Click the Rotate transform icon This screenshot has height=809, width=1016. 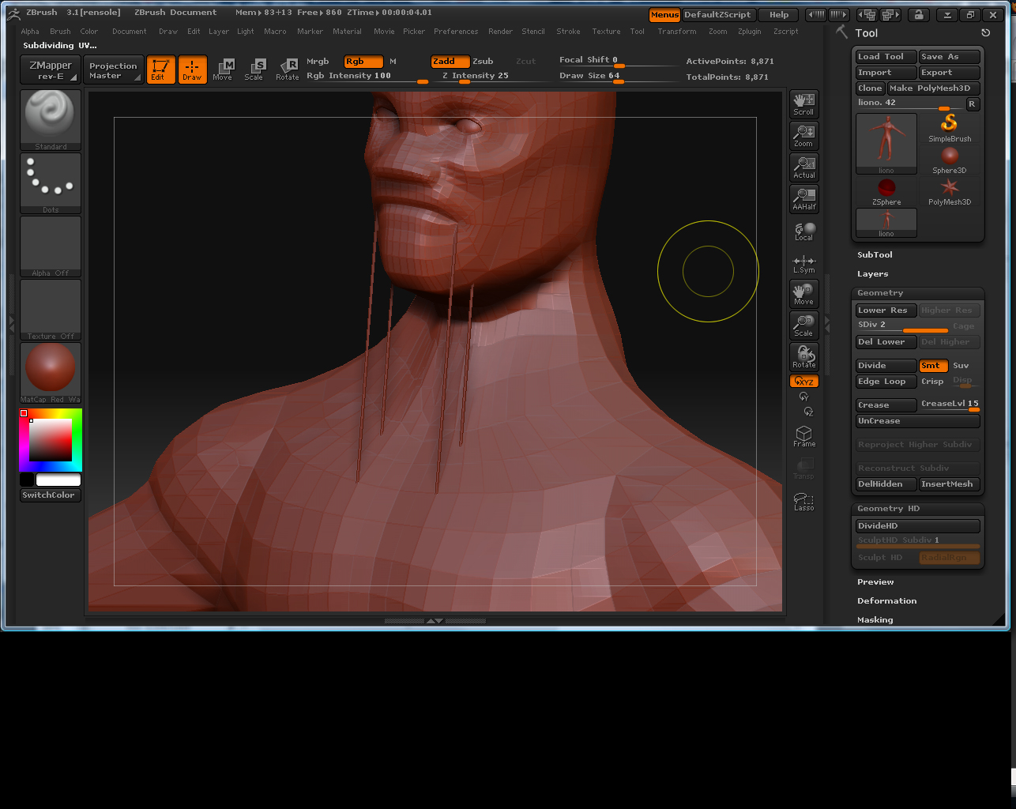288,69
